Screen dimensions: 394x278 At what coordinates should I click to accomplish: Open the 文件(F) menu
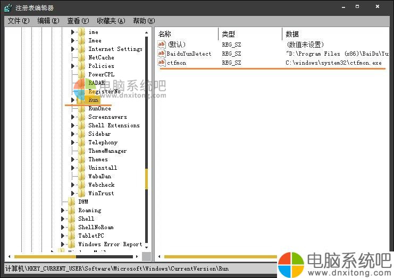[18, 21]
